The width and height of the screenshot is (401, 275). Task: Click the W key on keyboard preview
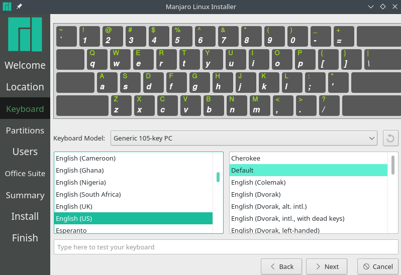(x=120, y=60)
